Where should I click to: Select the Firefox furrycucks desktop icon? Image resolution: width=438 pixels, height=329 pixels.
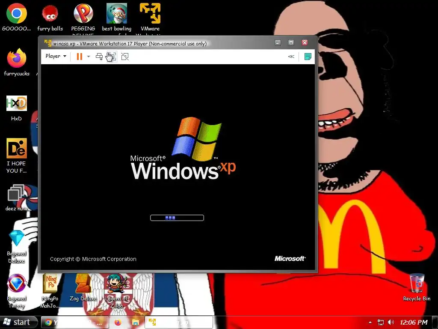(17, 62)
